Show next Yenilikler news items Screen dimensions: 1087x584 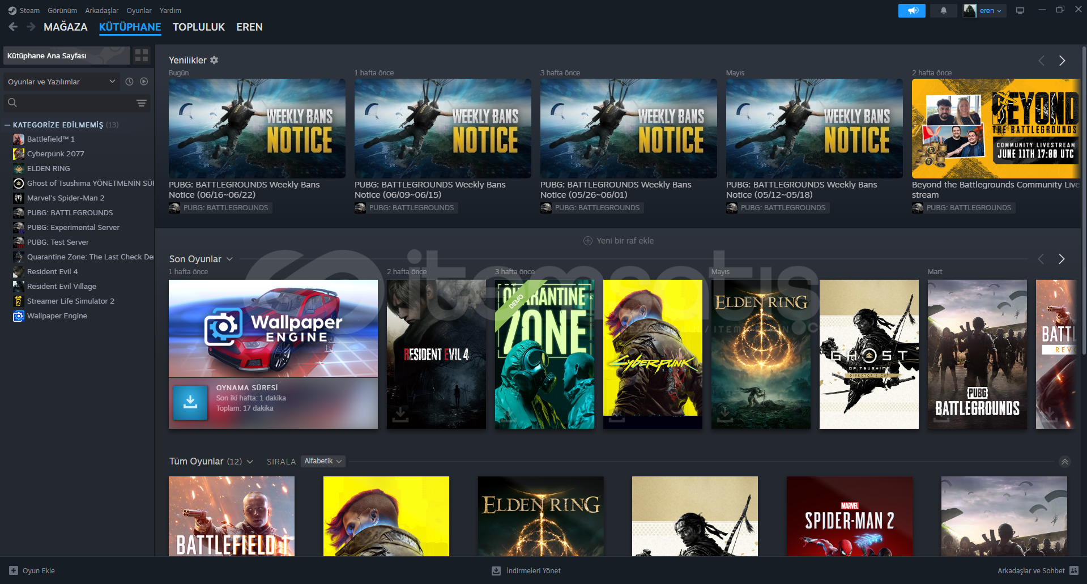(1062, 61)
